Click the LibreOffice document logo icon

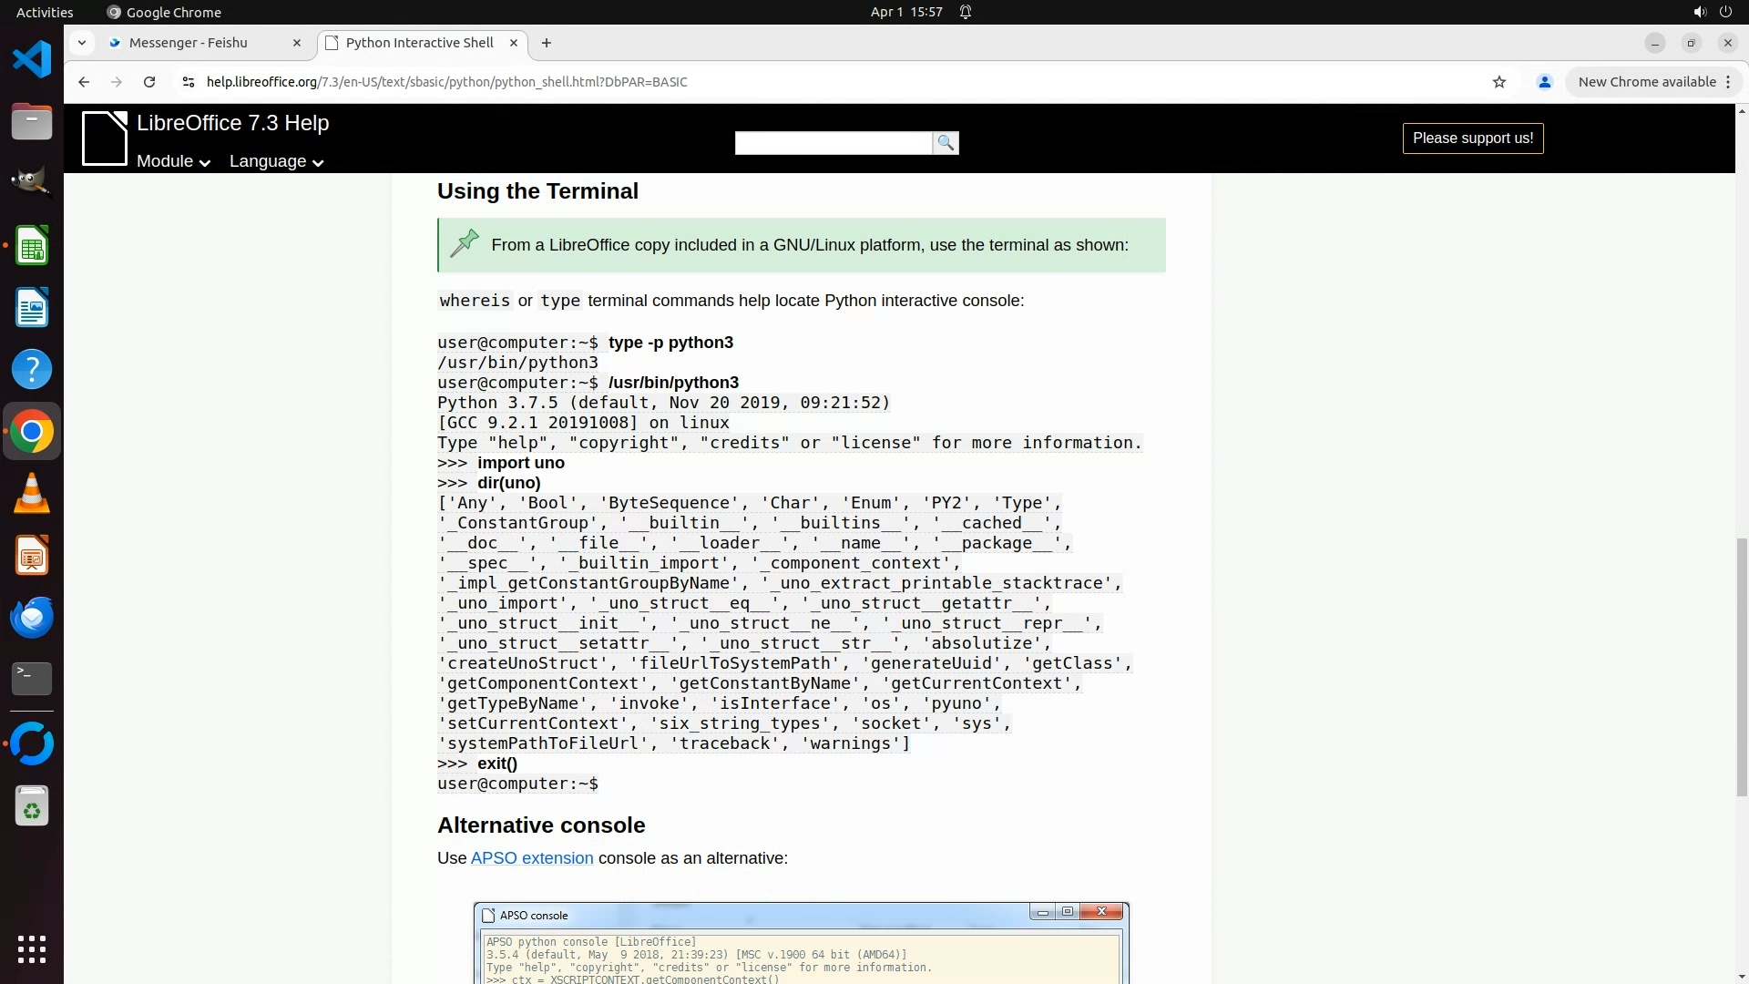[105, 138]
